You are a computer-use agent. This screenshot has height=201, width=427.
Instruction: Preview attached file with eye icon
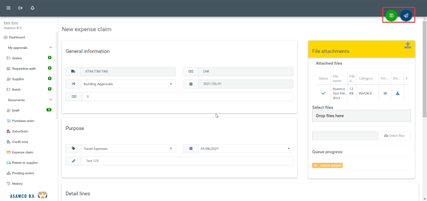[385, 93]
